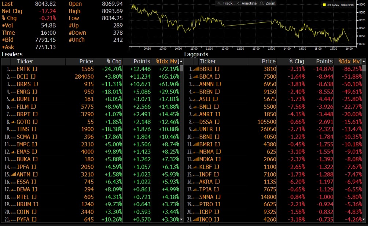The height and width of the screenshot is (226, 368).
Task: Open the EMTK IJ ticker row
Action: point(27,69)
